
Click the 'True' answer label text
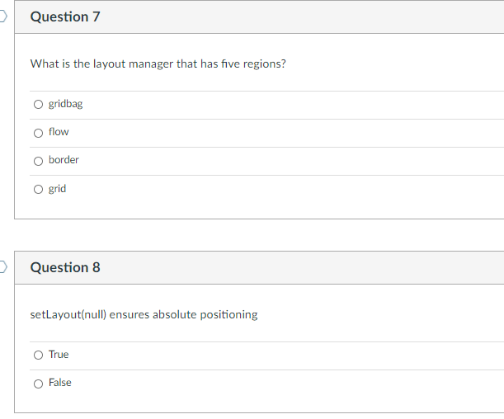[x=59, y=355]
